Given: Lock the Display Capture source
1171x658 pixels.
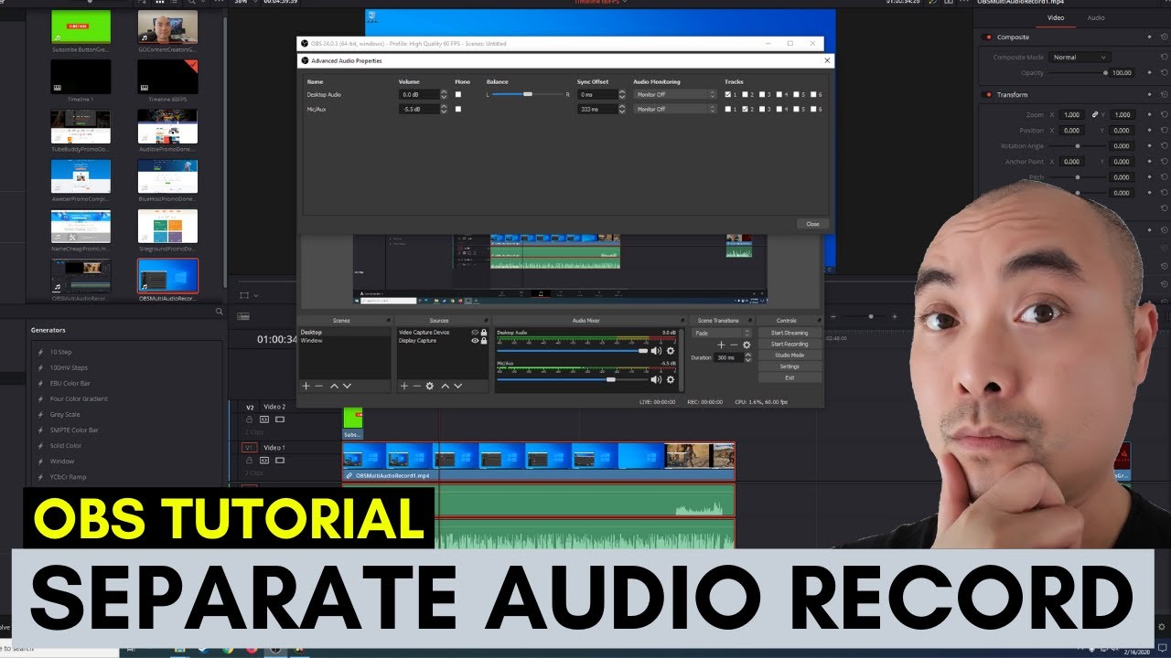Looking at the screenshot, I should 484,341.
